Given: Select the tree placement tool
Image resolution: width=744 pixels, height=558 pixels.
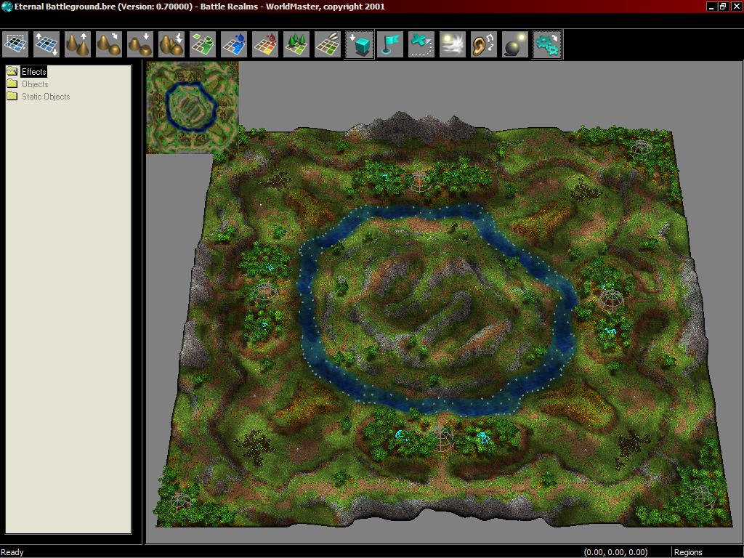Looking at the screenshot, I should [x=296, y=44].
